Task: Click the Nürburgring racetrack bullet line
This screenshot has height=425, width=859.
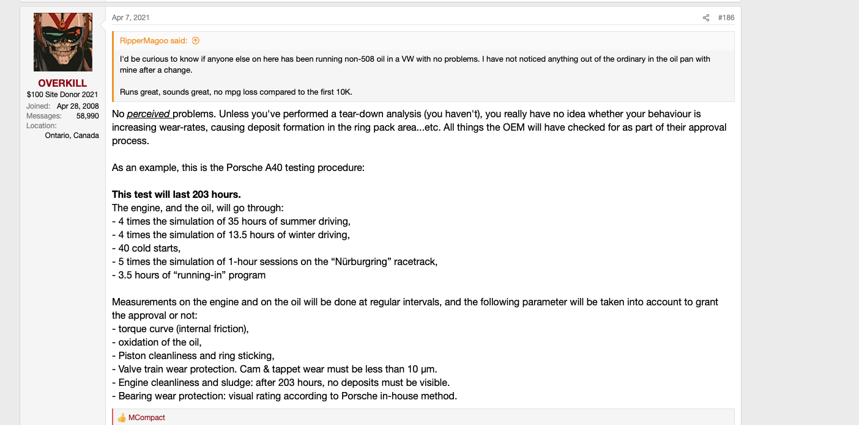Action: [x=275, y=262]
